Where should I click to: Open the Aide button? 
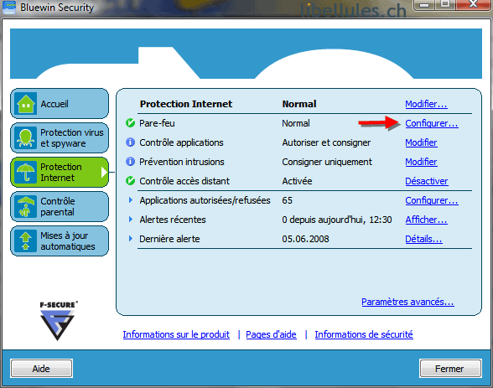click(x=42, y=369)
